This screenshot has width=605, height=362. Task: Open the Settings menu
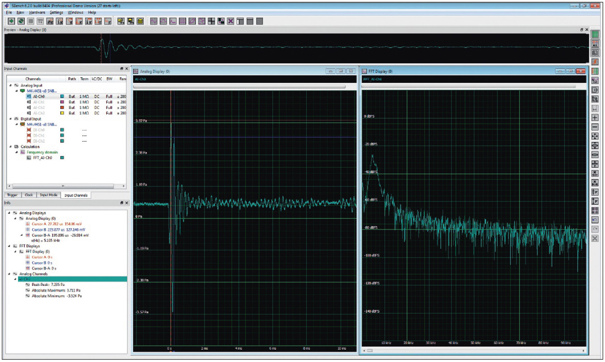[x=56, y=12]
